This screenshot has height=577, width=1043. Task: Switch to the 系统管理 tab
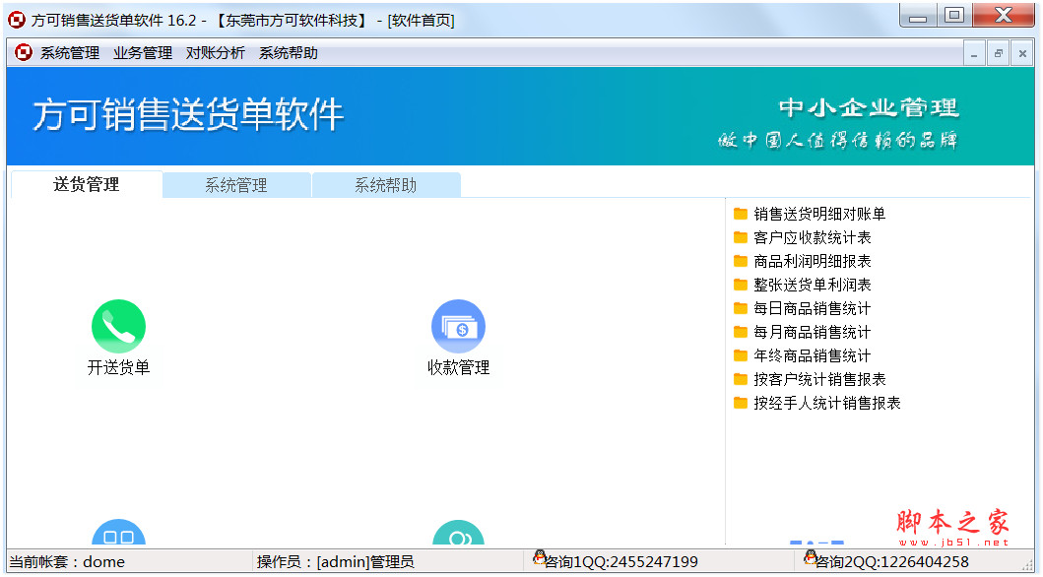(236, 185)
